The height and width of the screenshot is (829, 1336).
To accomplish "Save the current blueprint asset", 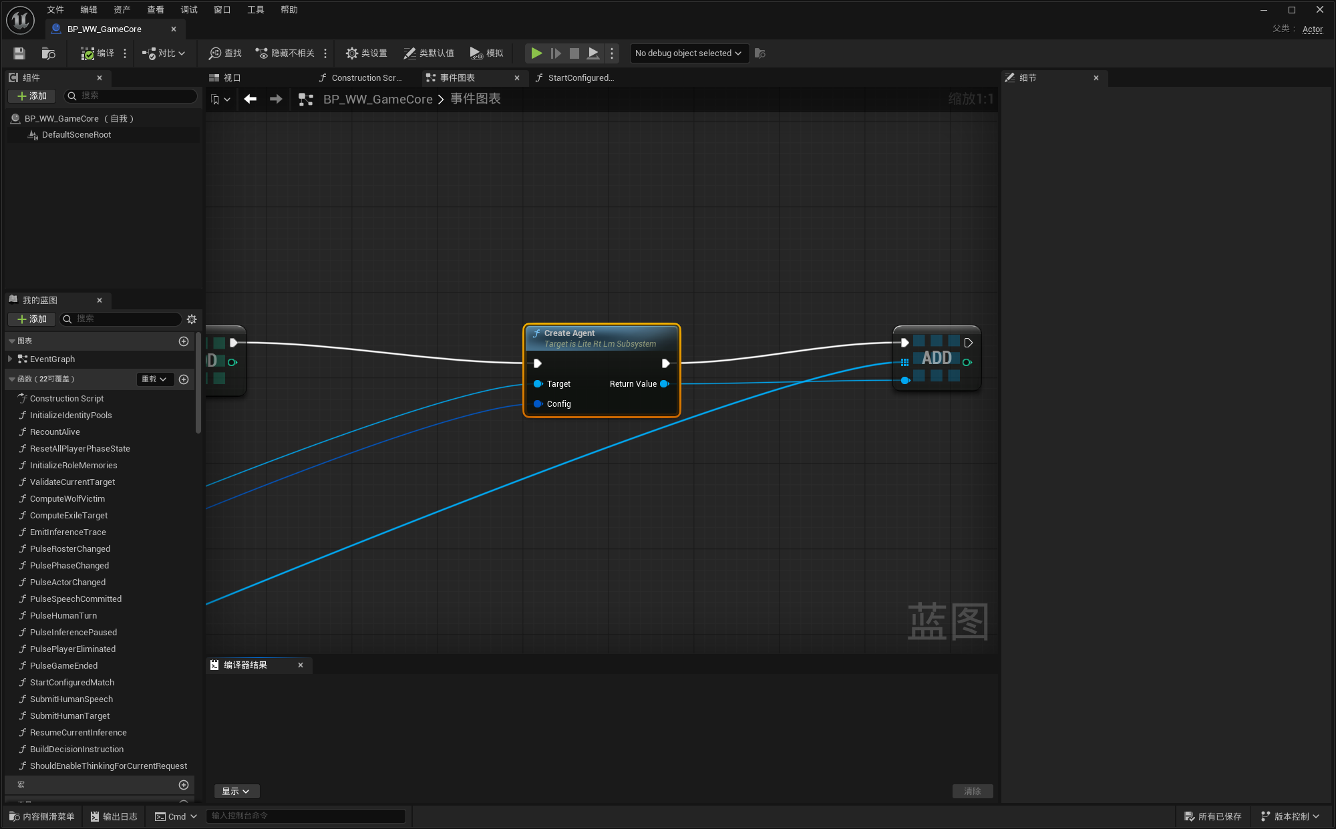I will tap(19, 53).
